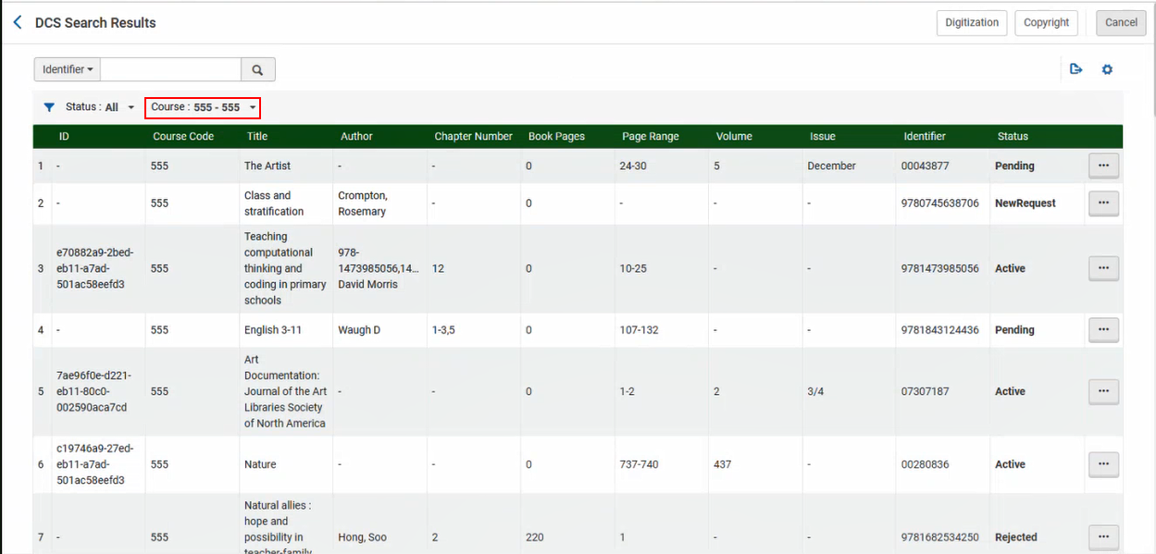This screenshot has width=1156, height=554.
Task: Open row actions for Art Documentation
Action: pos(1103,391)
